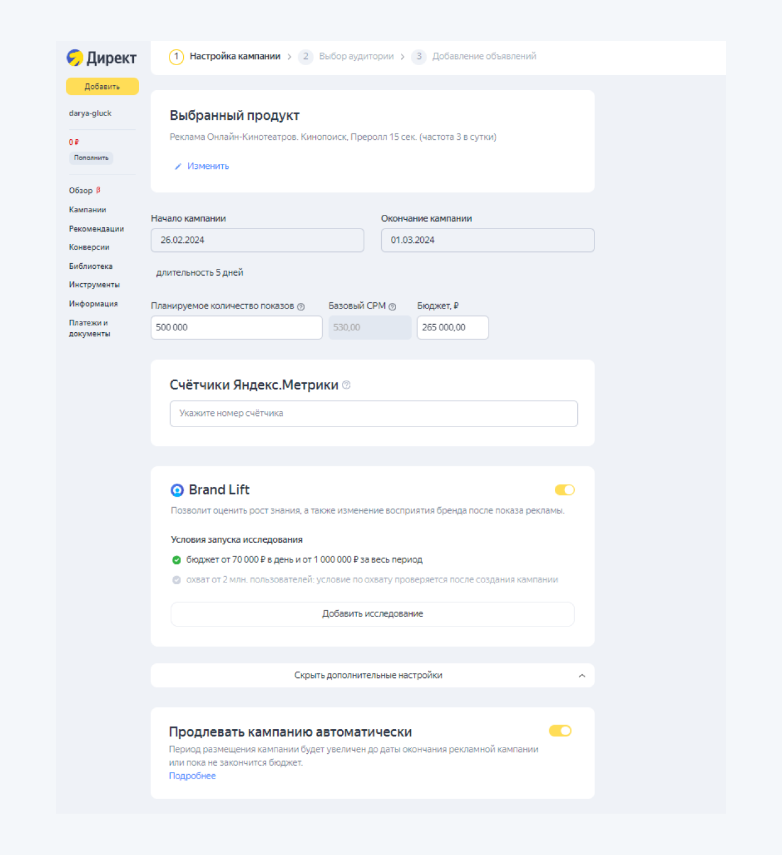Image resolution: width=782 pixels, height=855 pixels.
Task: Open the Начало кампании date picker
Action: [257, 240]
